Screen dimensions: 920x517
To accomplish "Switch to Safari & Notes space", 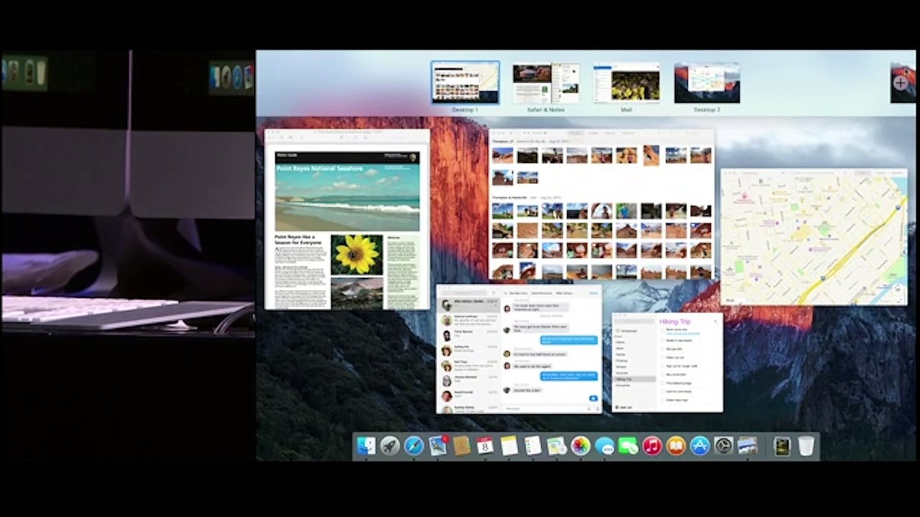I will click(546, 83).
